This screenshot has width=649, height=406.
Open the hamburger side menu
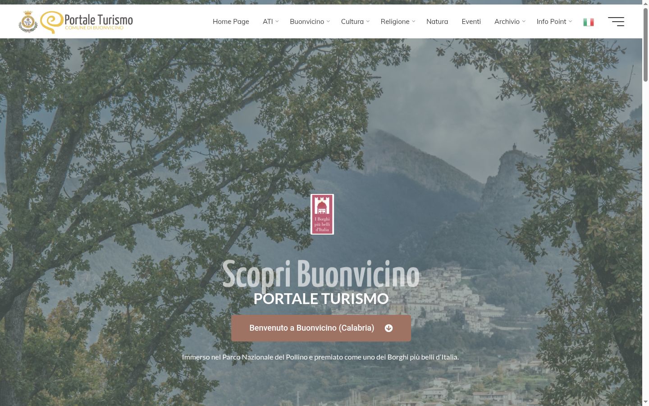616,22
